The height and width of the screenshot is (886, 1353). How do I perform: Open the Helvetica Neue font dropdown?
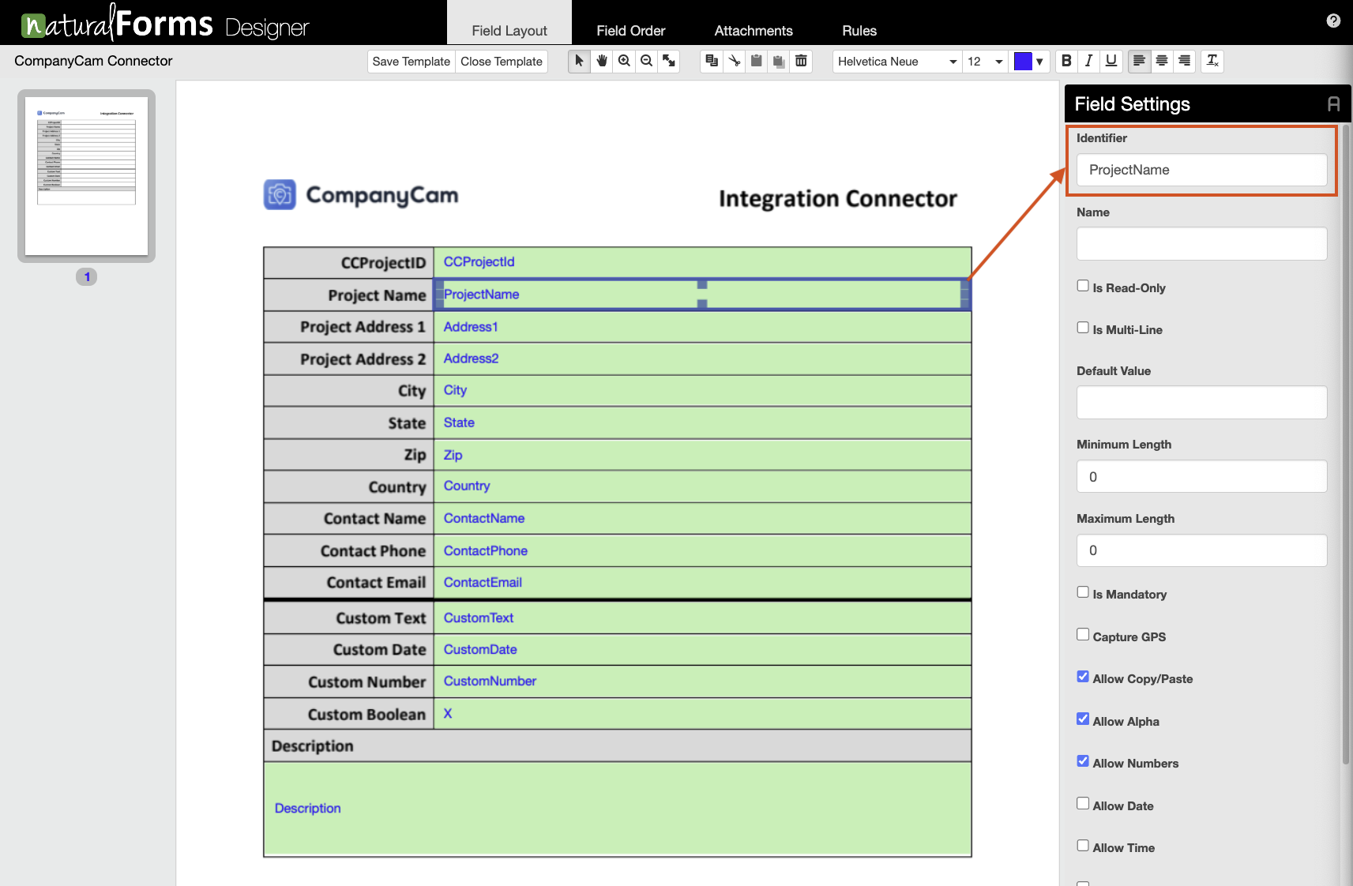pos(896,61)
